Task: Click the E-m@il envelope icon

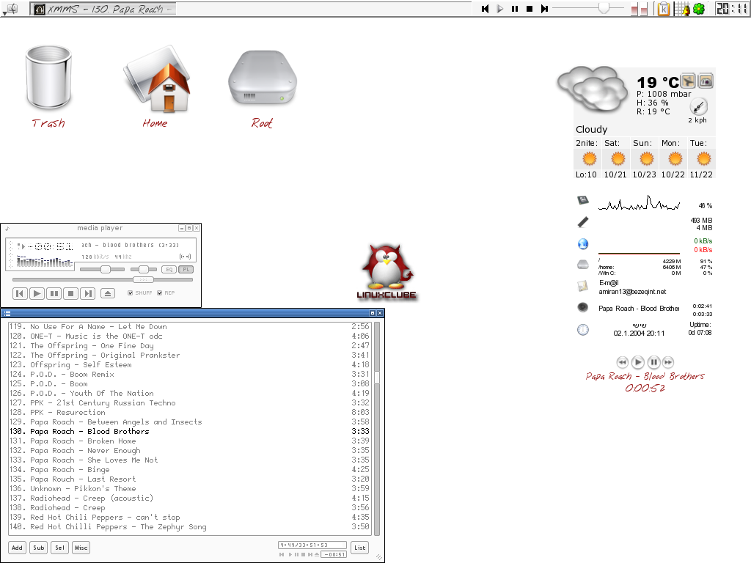Action: (x=583, y=286)
